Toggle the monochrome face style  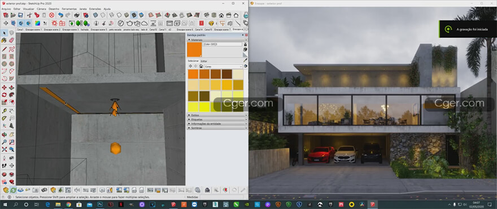(141, 15)
